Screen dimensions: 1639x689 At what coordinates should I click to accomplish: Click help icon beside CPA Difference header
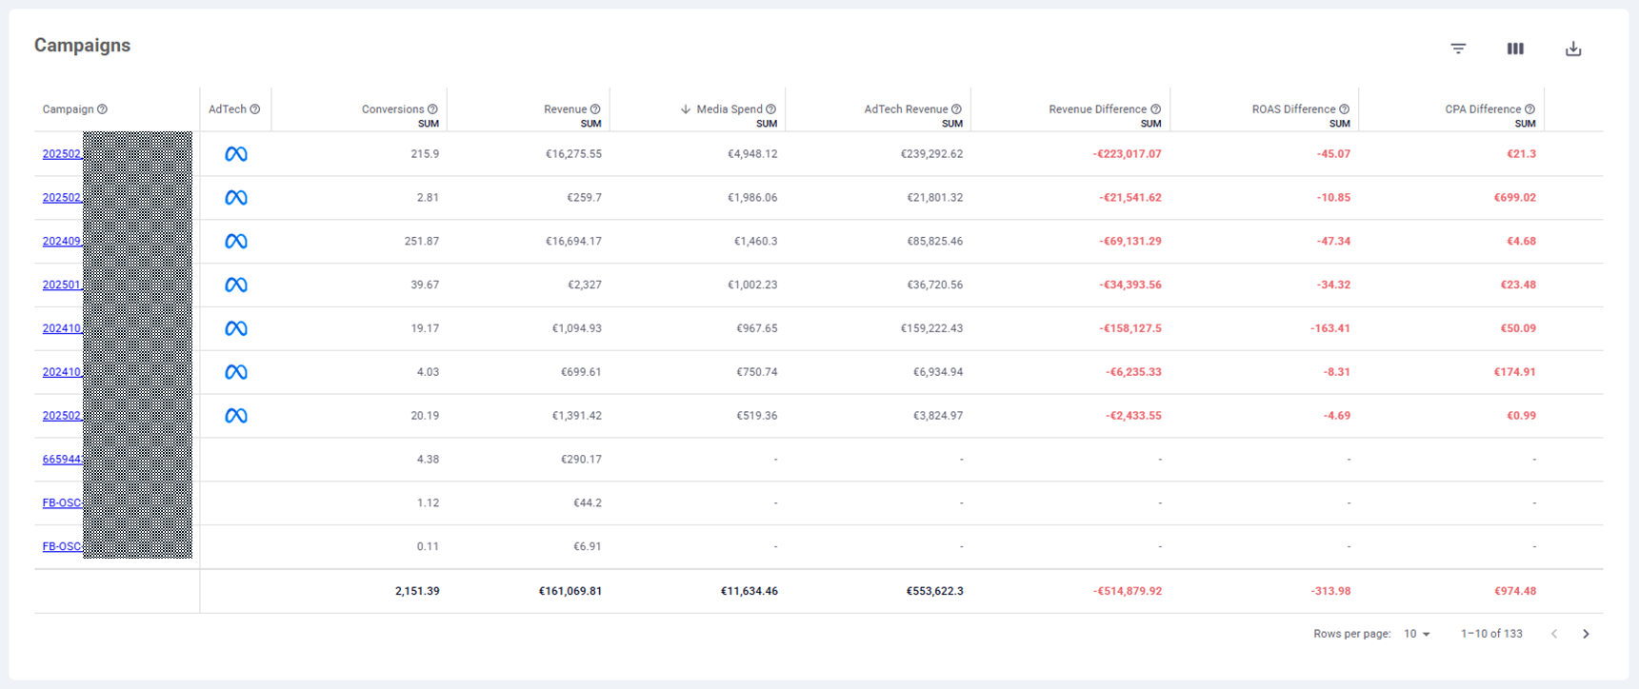pos(1529,109)
